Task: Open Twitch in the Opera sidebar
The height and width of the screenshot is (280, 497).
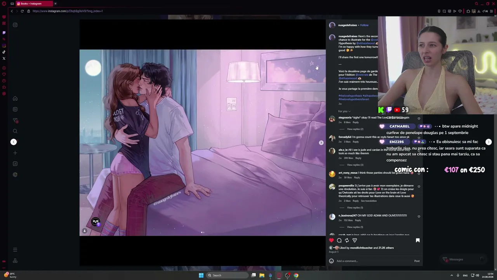Action: point(4,33)
